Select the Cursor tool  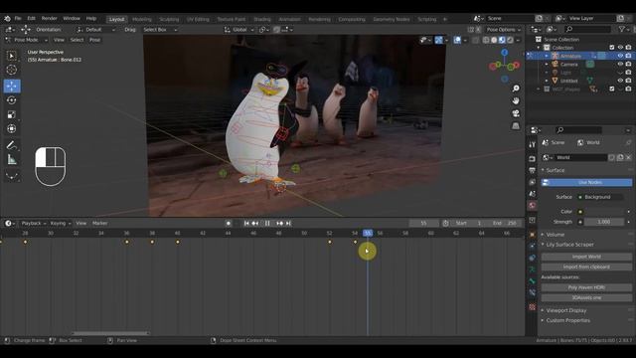click(11, 70)
